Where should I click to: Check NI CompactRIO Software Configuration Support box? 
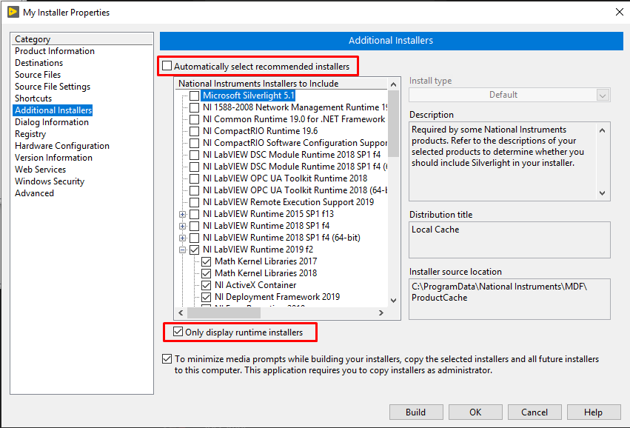coord(195,143)
